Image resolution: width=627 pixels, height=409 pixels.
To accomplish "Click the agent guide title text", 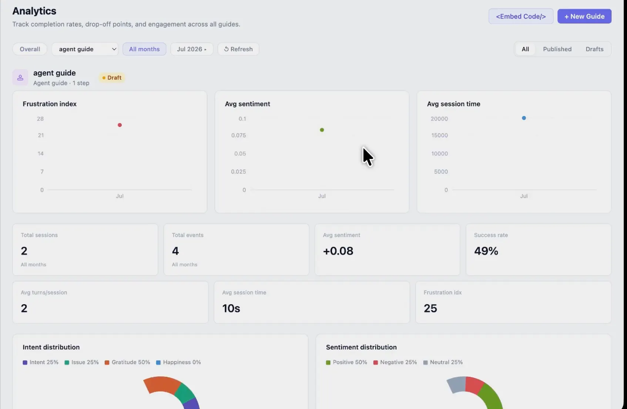I will tap(54, 73).
